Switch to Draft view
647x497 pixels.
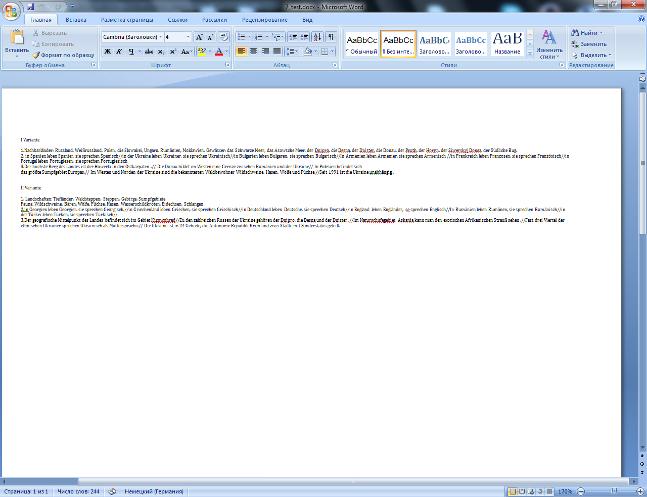coord(549,491)
